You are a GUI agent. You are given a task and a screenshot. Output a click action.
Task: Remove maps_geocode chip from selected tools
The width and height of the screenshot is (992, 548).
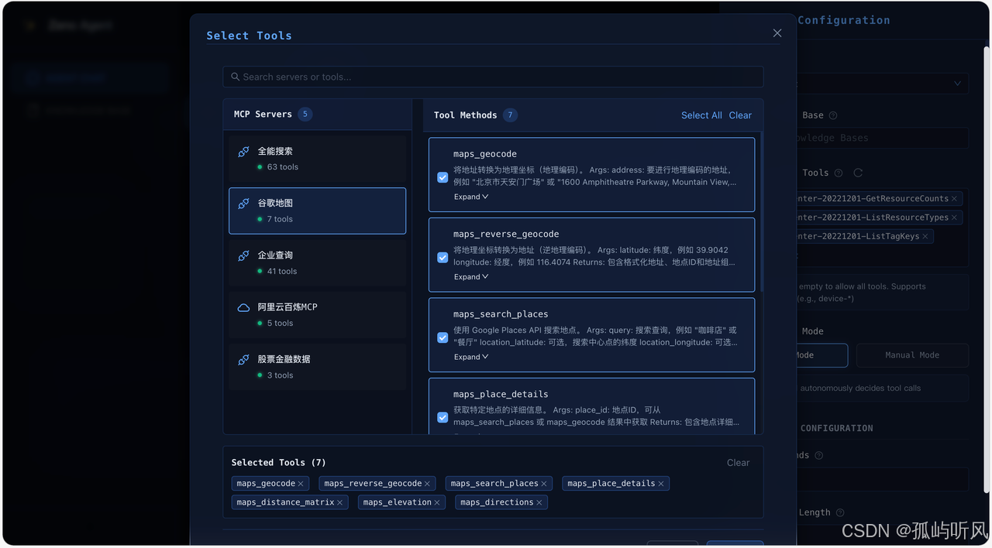pyautogui.click(x=301, y=484)
